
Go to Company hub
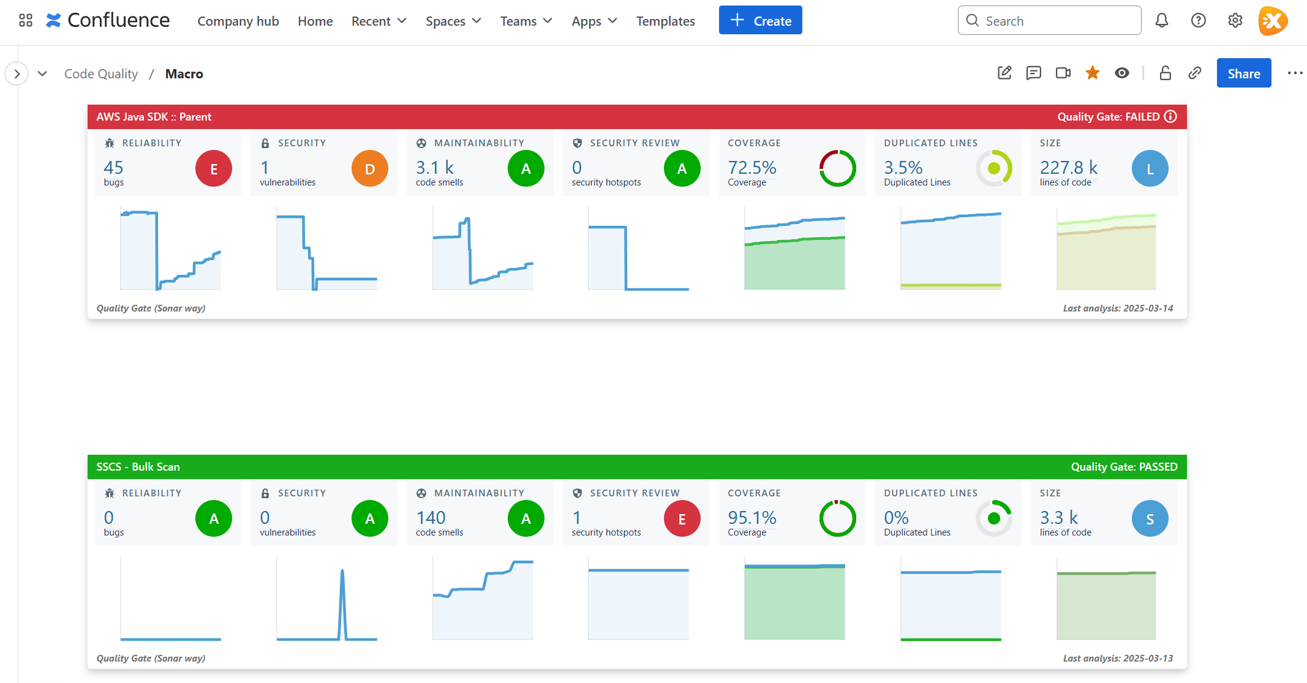click(238, 21)
